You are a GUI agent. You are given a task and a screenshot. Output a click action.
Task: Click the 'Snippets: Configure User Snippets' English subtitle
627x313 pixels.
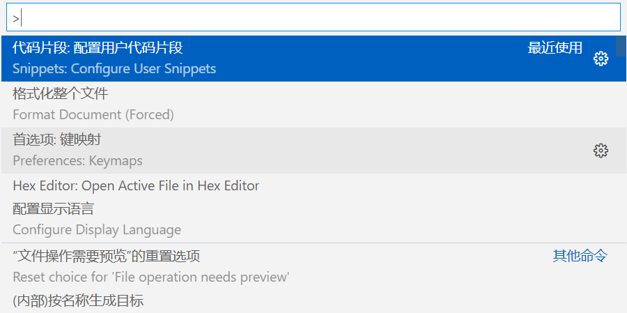114,68
